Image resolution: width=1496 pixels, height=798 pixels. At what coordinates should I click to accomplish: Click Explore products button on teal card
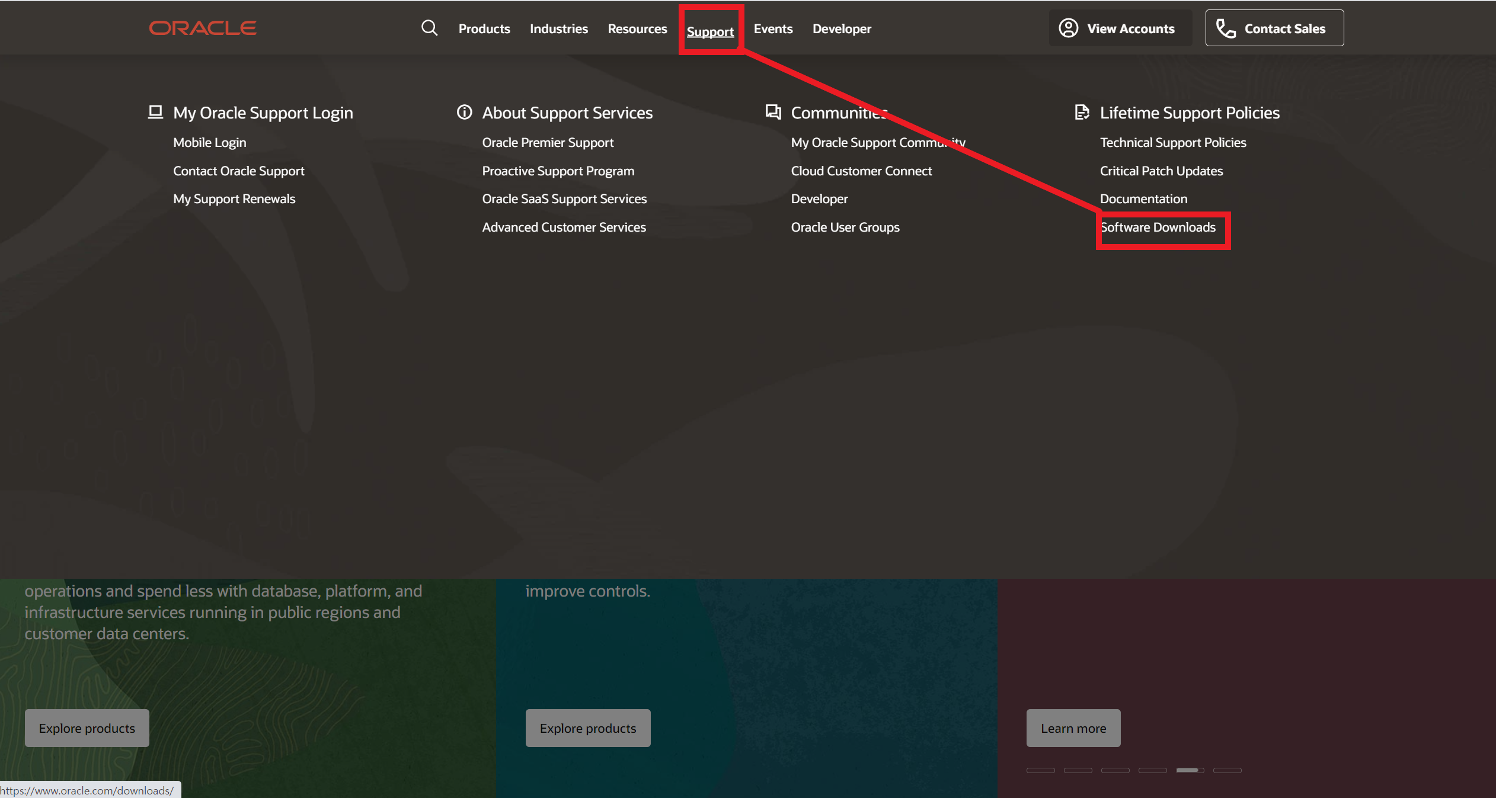588,728
